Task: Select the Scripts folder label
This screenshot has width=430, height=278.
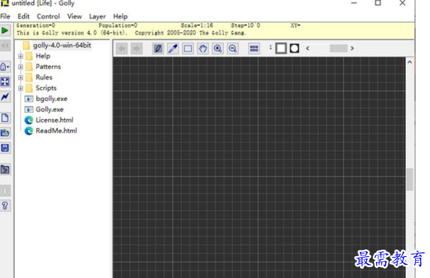Action: (x=46, y=88)
